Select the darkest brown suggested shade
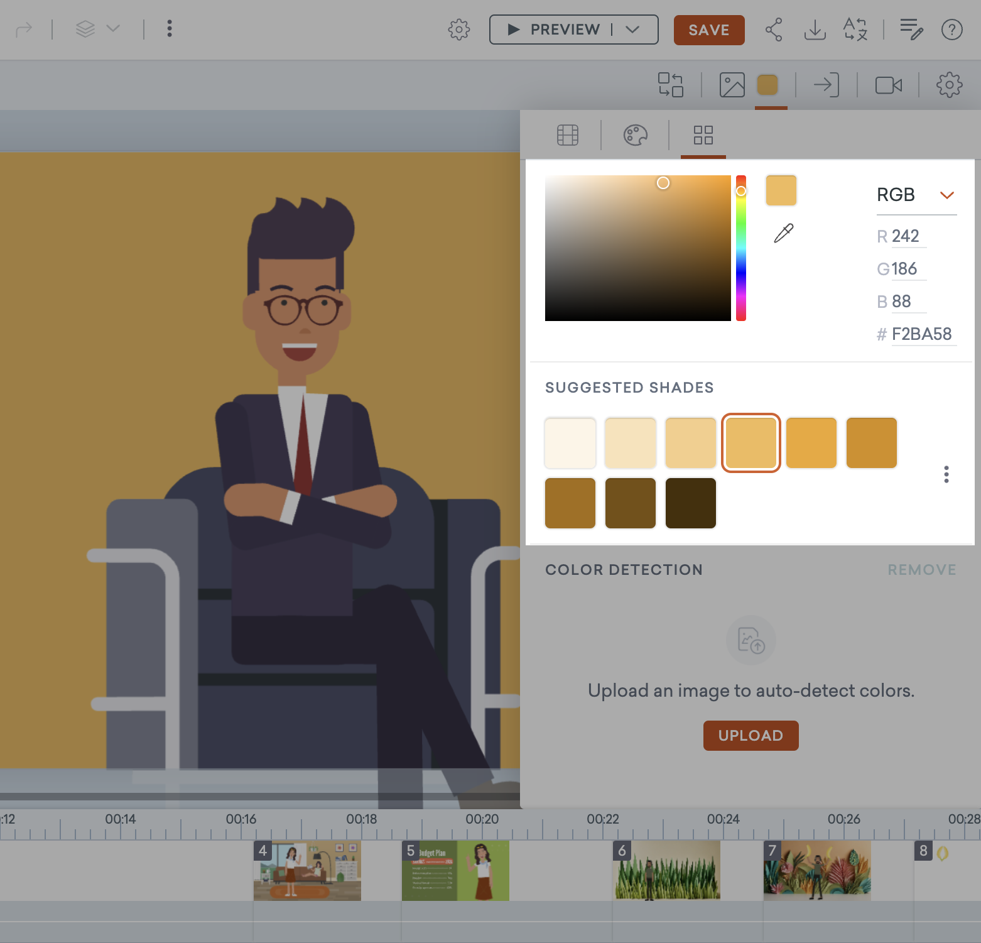981x943 pixels. 690,503
